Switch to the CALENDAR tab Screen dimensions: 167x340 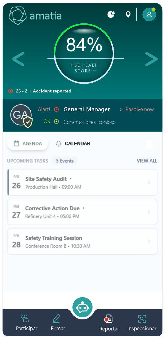point(73,144)
